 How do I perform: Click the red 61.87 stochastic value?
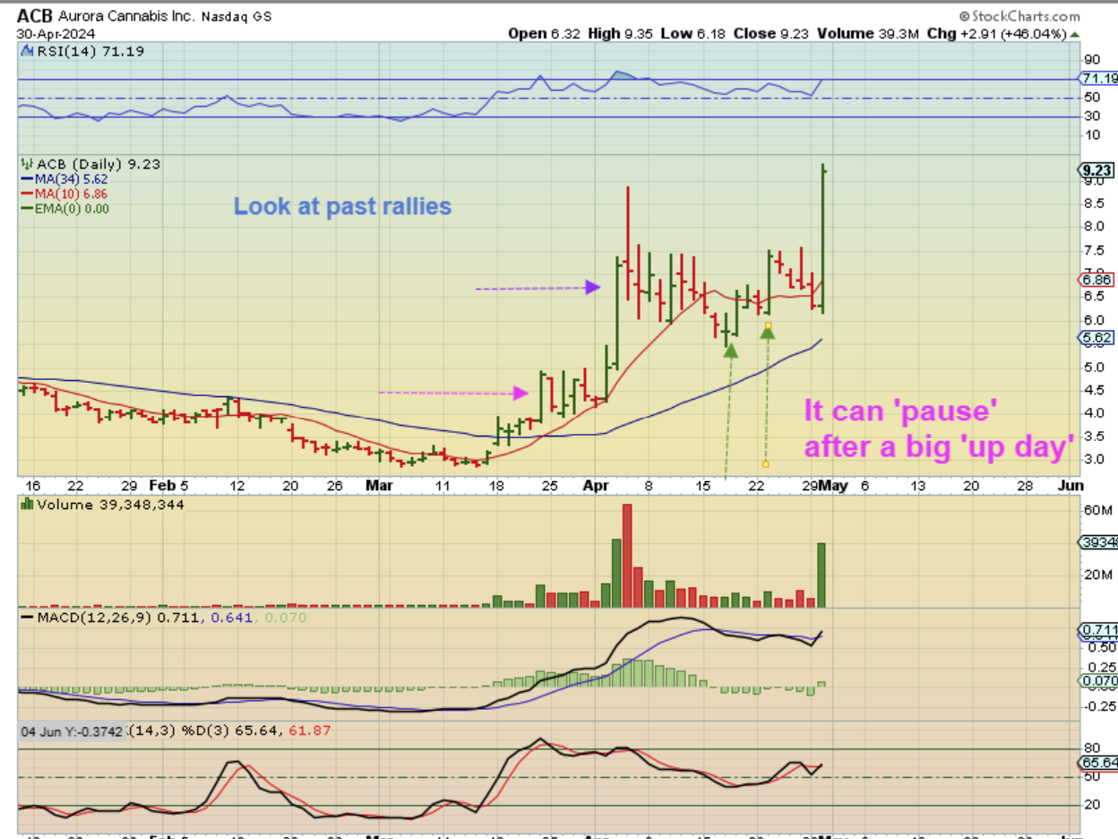[x=310, y=731]
